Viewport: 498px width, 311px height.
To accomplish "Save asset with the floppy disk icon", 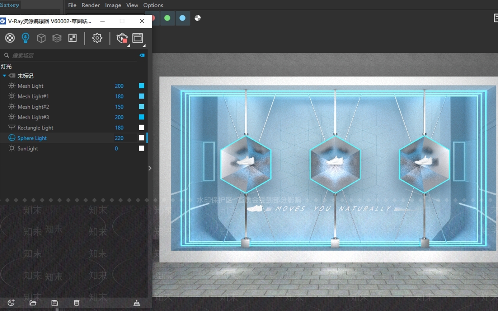I will (54, 303).
